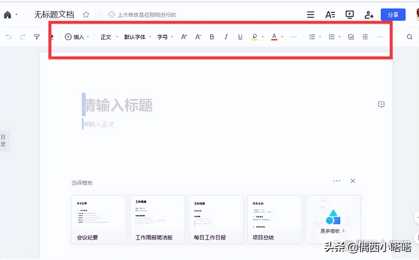Star the document as favorite
The width and height of the screenshot is (419, 260).
pyautogui.click(x=85, y=14)
